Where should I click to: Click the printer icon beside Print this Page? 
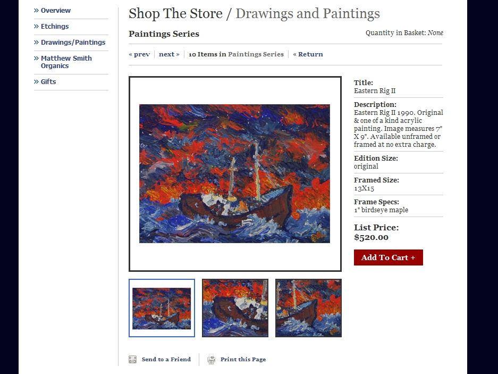tap(211, 360)
